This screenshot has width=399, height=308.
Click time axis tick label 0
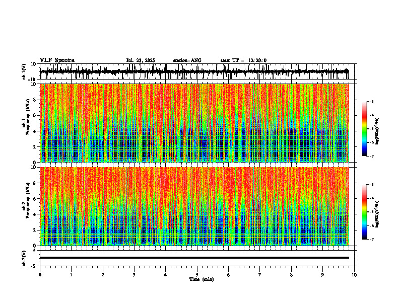(x=40, y=275)
